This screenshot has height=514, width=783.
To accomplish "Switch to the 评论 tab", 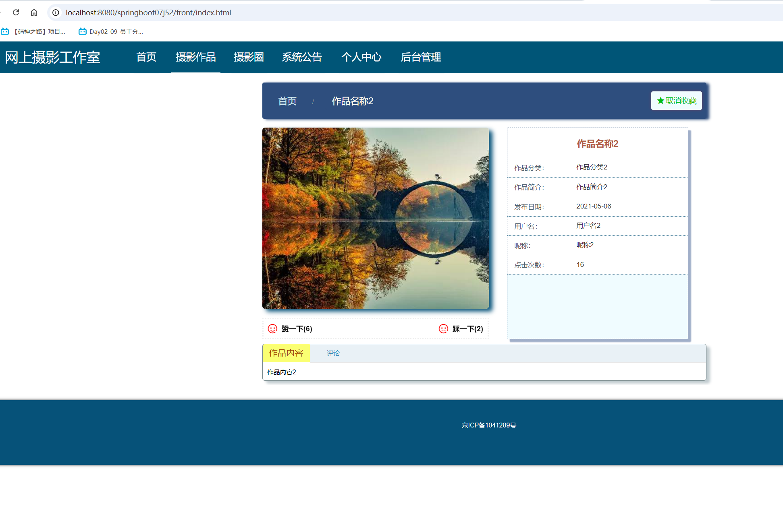I will coord(333,353).
